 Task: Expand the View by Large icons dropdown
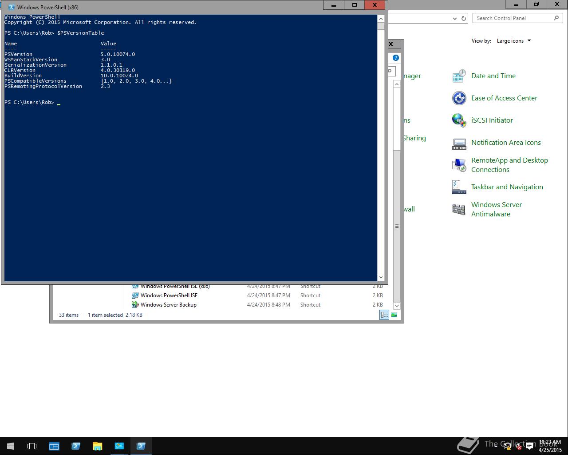(514, 41)
